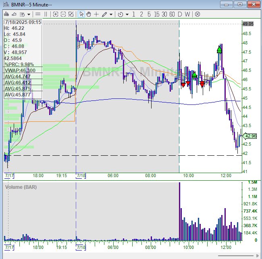
Task: Switch to 60 minute timeframe
Action: point(172,14)
